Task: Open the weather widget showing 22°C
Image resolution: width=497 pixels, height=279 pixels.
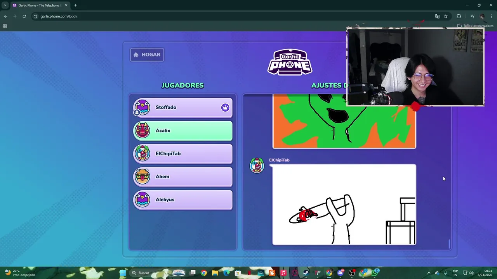Action: (x=19, y=273)
